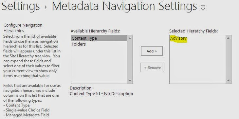The width and height of the screenshot is (239, 119).
Task: Click the breadcrumb arrow separator after Settings
Action: [46, 7]
